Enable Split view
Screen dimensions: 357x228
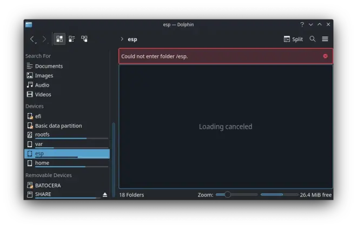(293, 39)
